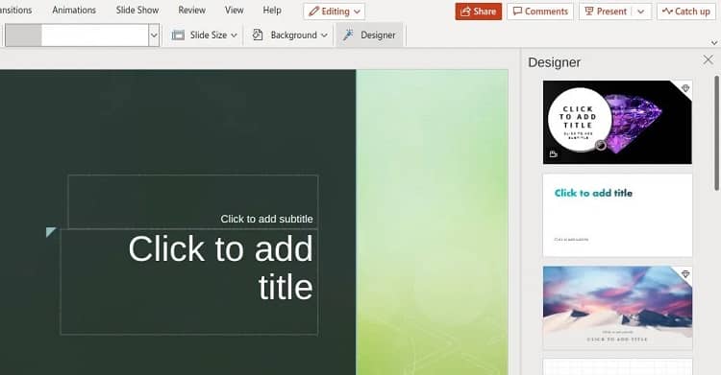The width and height of the screenshot is (721, 375).
Task: Toggle the Designer pane button
Action: pos(369,35)
